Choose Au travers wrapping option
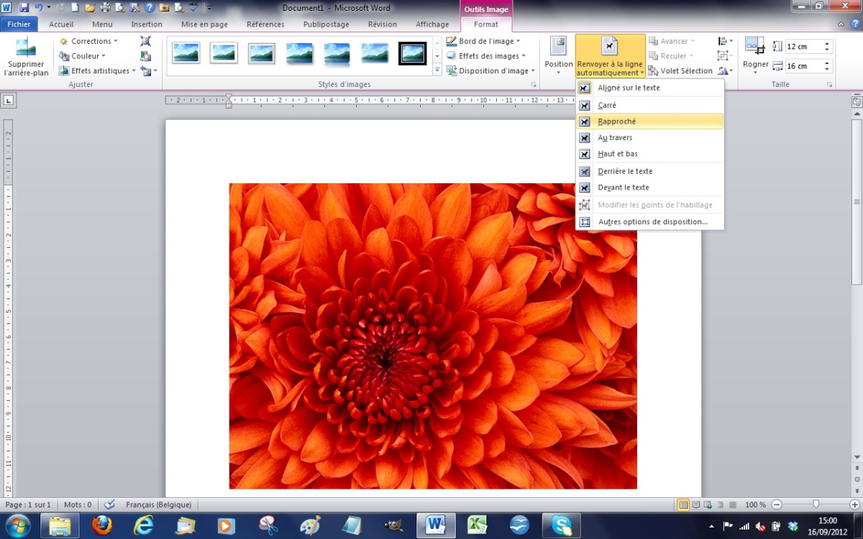This screenshot has height=539, width=863. click(650, 137)
